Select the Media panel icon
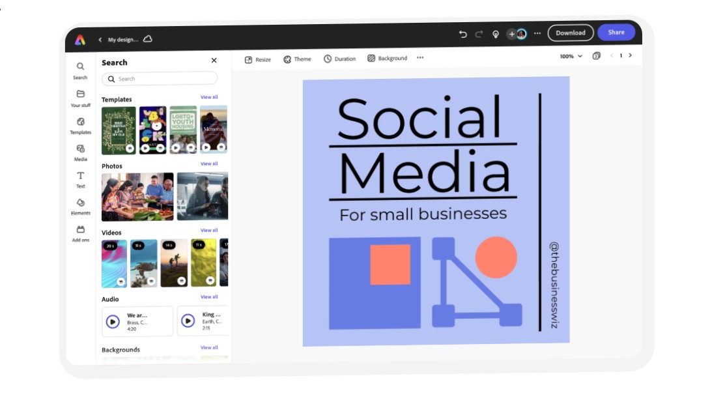 80,151
